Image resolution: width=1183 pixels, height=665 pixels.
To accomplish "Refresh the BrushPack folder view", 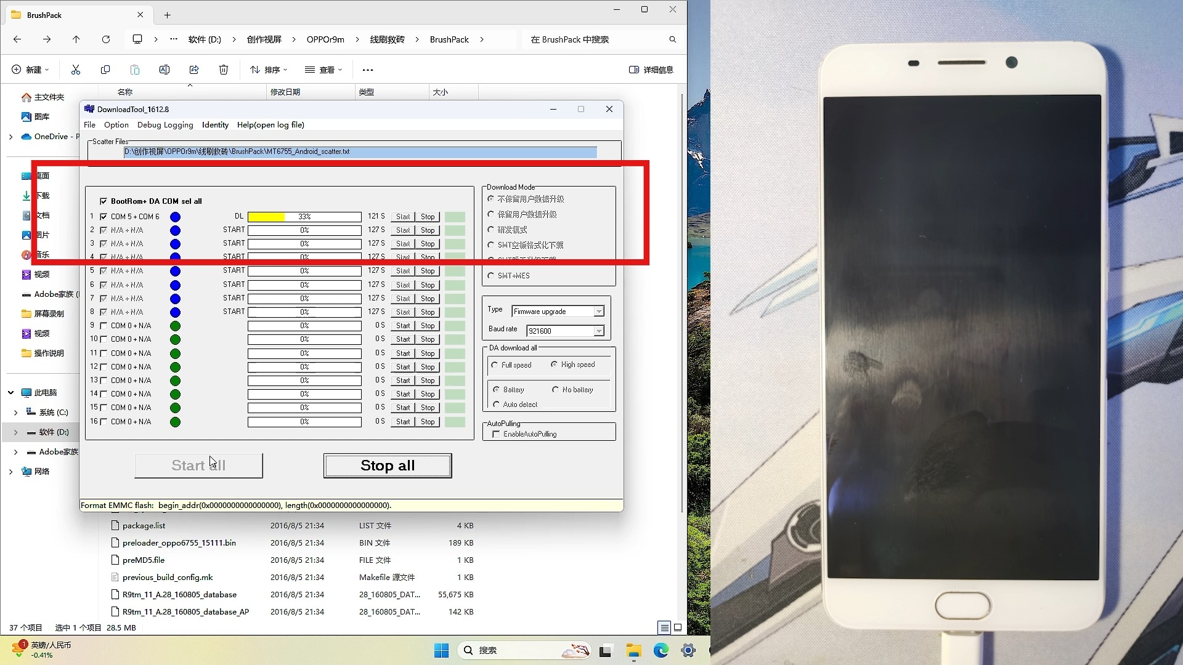I will (106, 39).
